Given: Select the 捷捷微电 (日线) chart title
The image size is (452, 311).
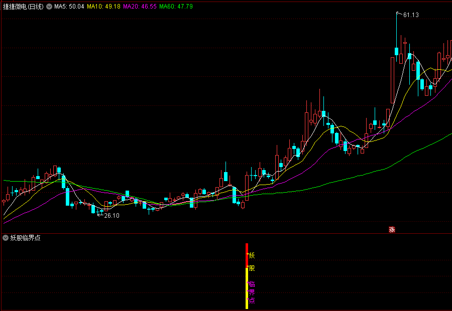Looking at the screenshot, I should point(23,7).
